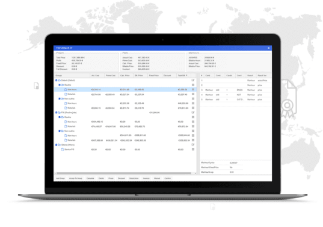Collapse the Default (Default) group
The width and height of the screenshot is (323, 227).
click(56, 81)
